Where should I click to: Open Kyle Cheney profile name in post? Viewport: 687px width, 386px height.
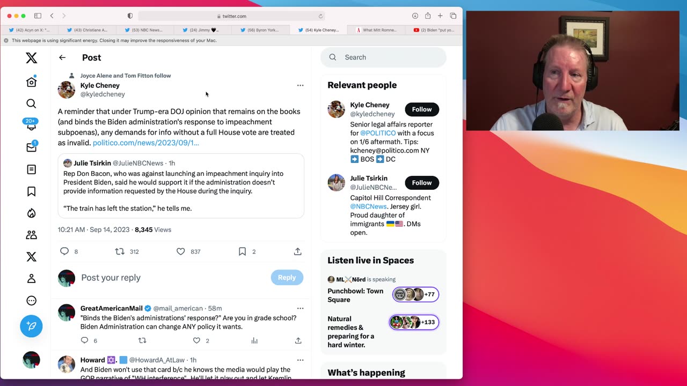pyautogui.click(x=100, y=85)
